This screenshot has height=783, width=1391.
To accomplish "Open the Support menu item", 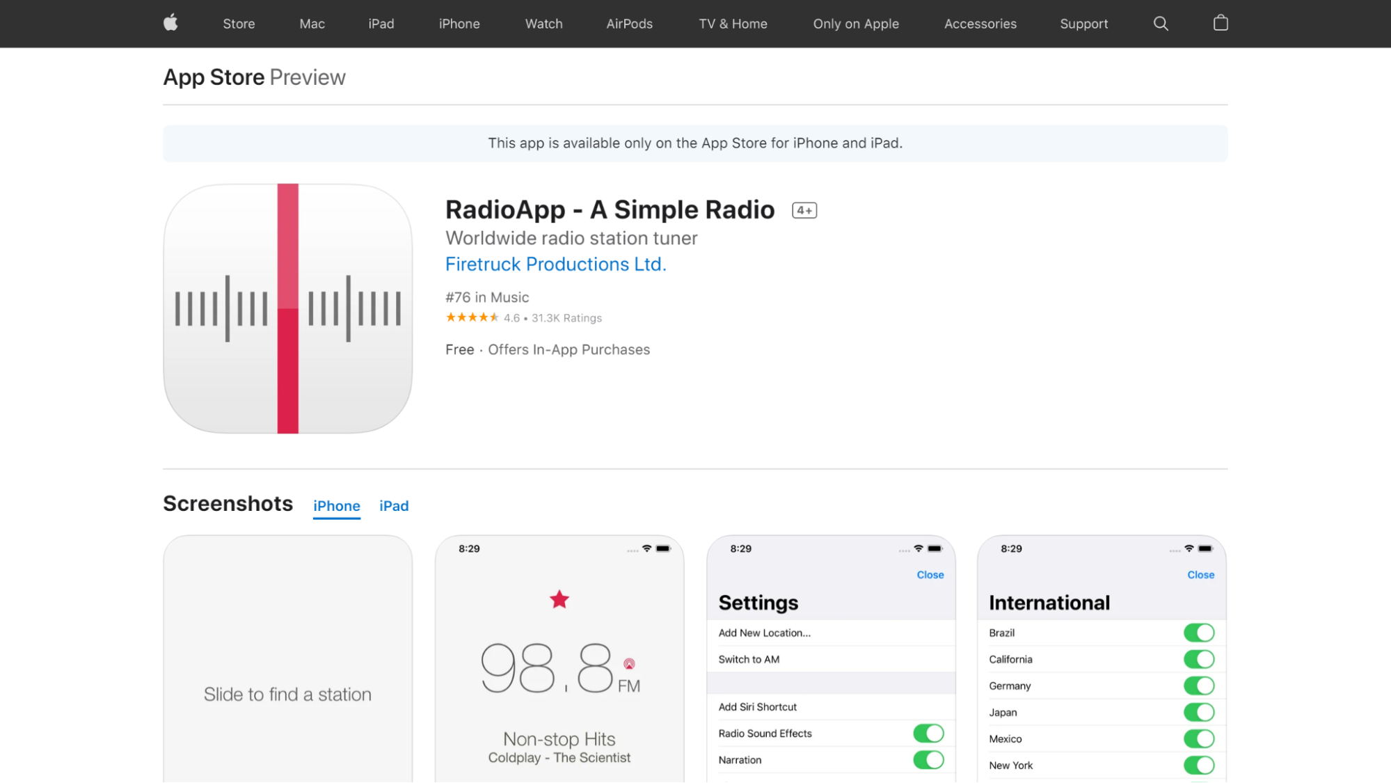I will point(1083,23).
